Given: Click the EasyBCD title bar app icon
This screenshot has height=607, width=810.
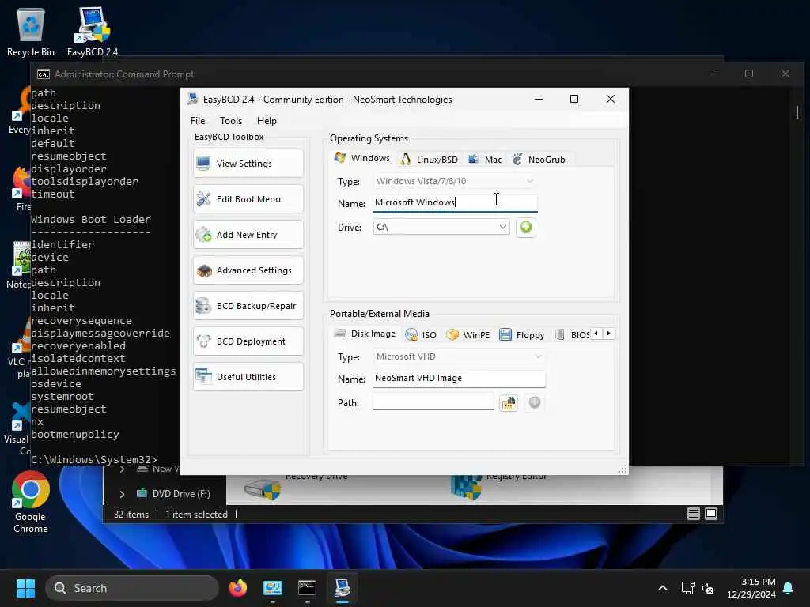Looking at the screenshot, I should [x=193, y=99].
